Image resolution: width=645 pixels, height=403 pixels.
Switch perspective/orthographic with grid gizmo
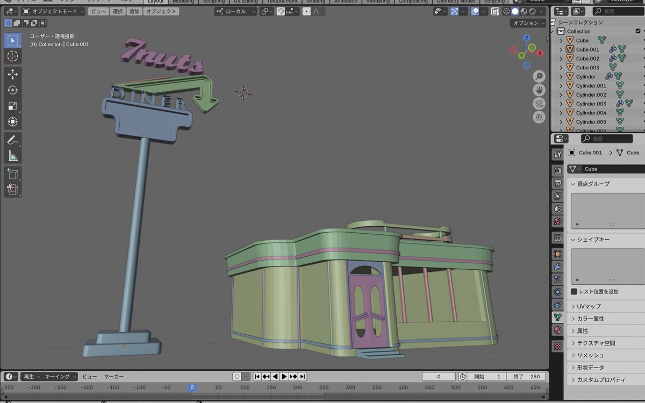tap(539, 117)
